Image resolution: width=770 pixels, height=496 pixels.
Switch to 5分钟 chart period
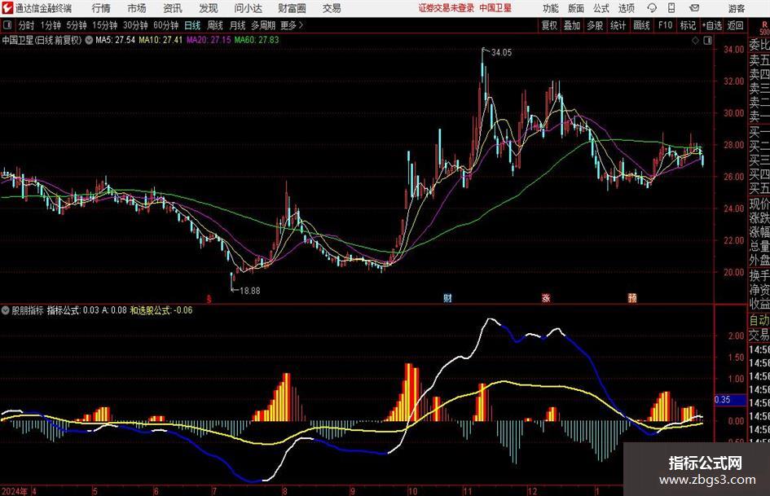77,25
